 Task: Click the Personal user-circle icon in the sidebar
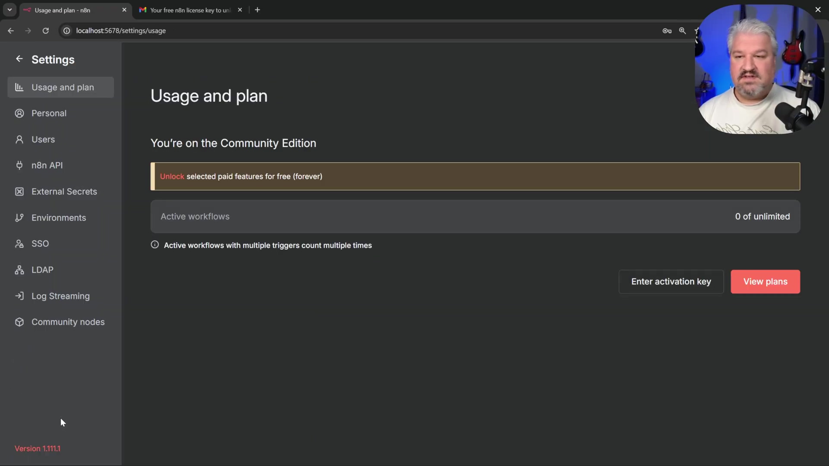coord(19,113)
